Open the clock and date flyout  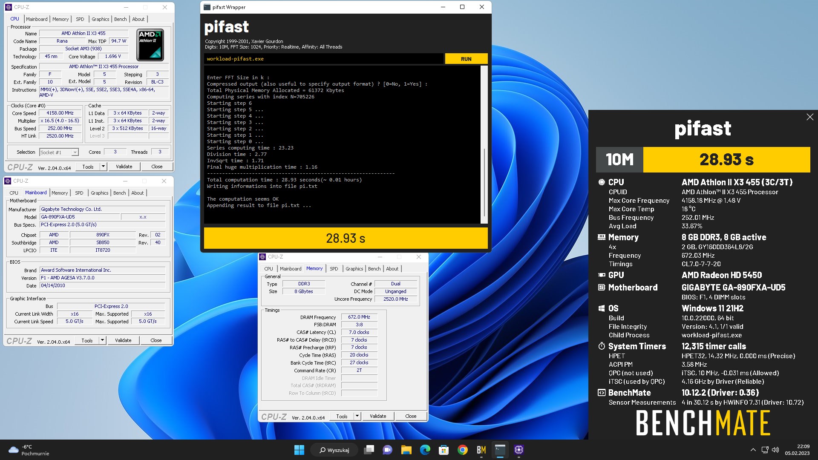coord(797,450)
